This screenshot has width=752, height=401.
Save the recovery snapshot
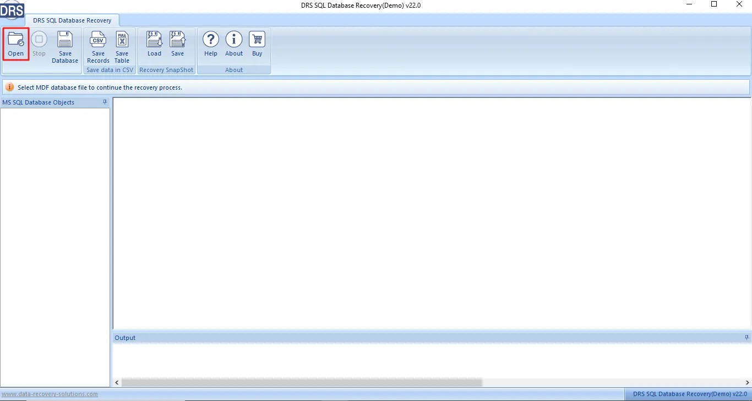click(177, 44)
